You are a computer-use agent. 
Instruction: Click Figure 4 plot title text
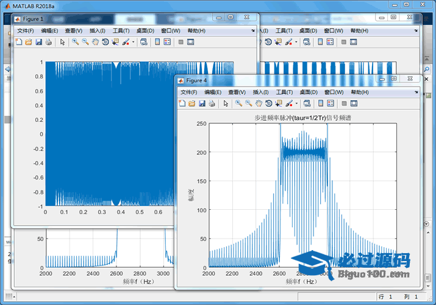point(303,118)
